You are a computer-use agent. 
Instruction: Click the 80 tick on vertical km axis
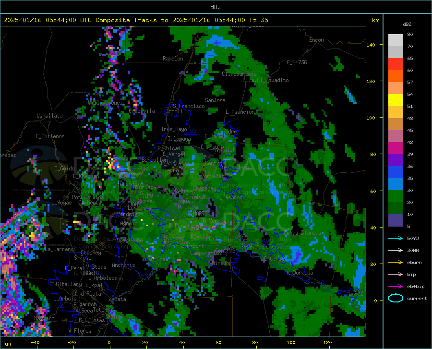point(373,154)
